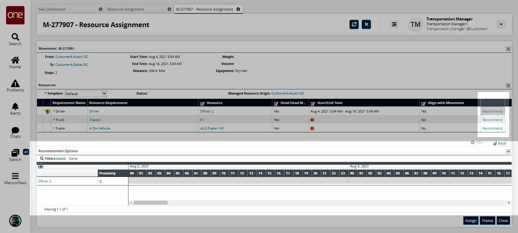Click Recommend for Trailer row
Viewport: 518px width, 233px height.
tap(492, 128)
